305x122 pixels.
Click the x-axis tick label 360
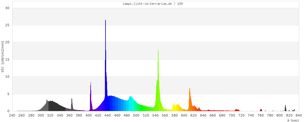tap(70, 115)
